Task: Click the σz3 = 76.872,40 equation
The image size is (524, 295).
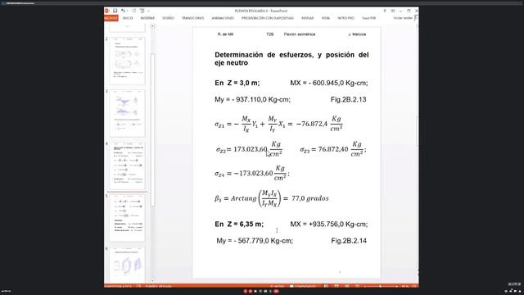Action: point(333,149)
